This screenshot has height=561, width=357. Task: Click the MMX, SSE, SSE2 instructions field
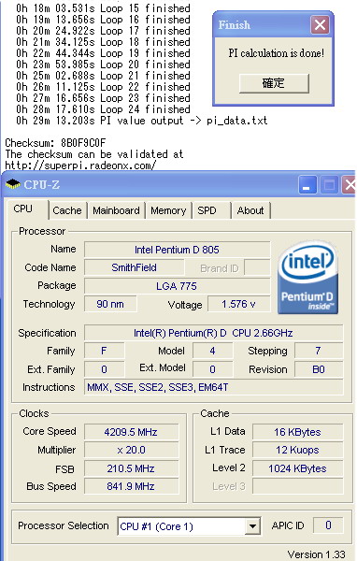[213, 387]
